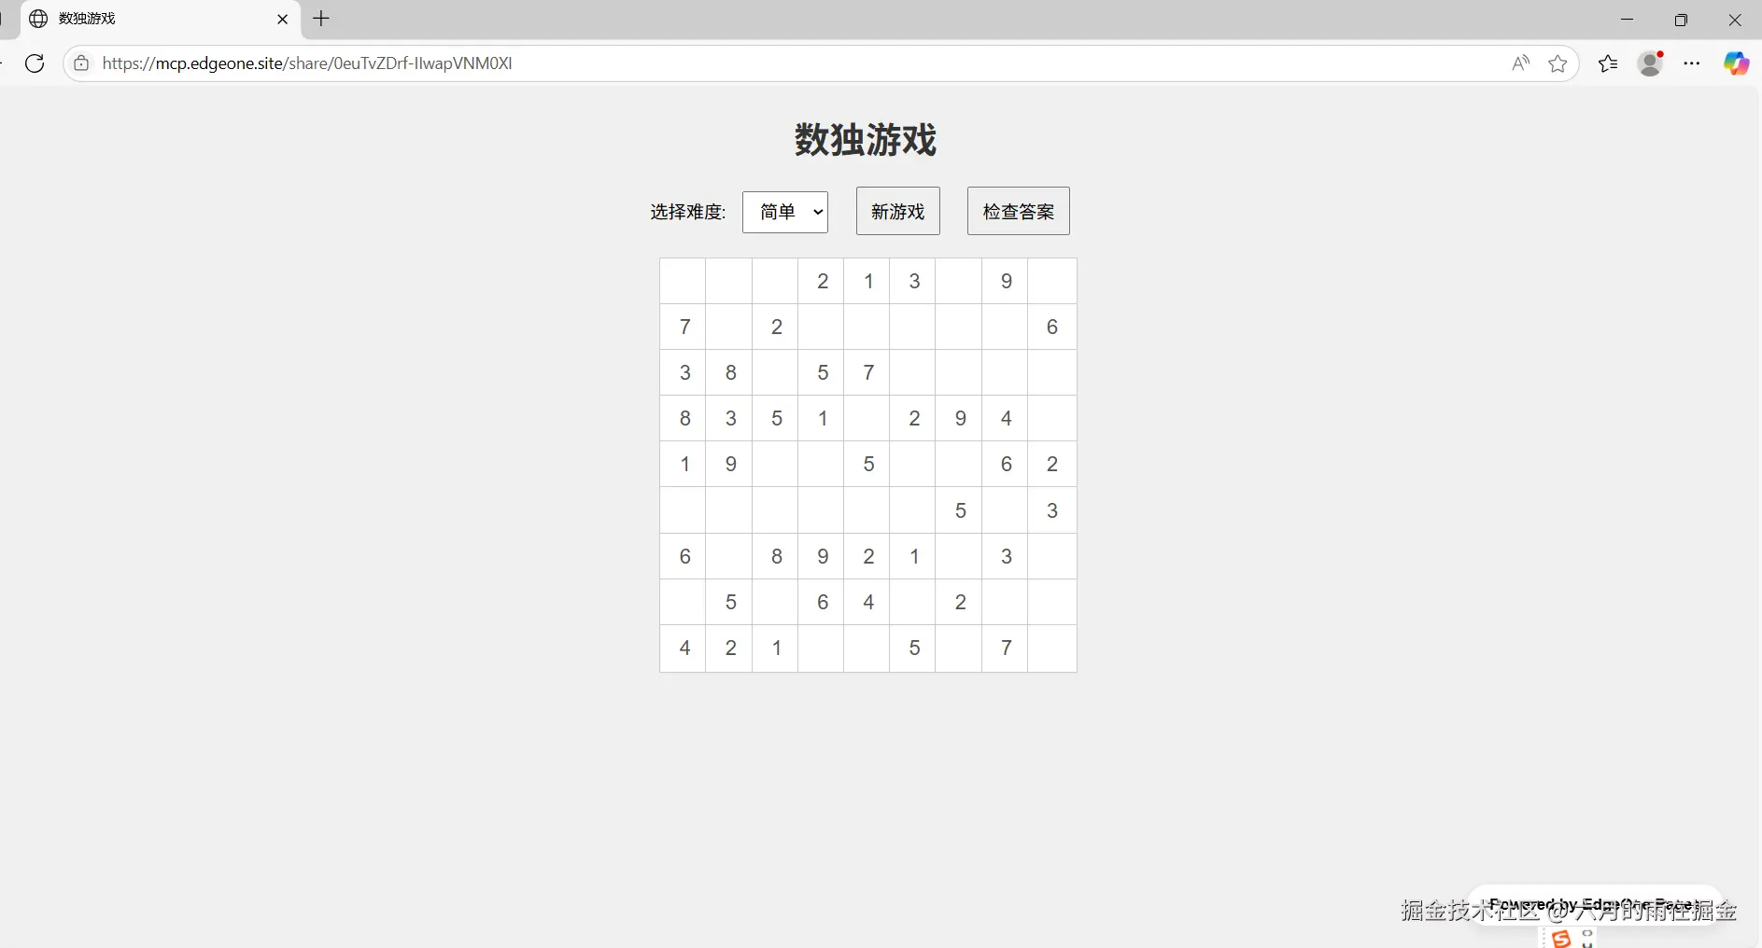Close the 数独游戏 browser tab

point(282,19)
